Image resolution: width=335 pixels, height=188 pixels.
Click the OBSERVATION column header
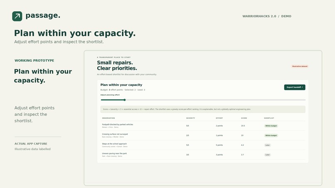[x=108, y=118]
